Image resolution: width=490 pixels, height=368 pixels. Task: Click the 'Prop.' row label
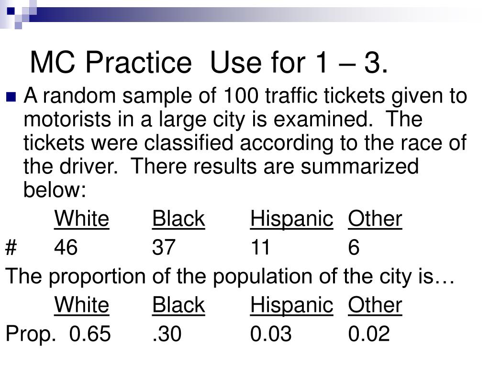point(31,334)
